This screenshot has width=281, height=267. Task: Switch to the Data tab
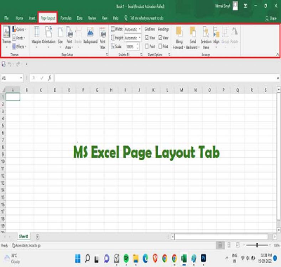[80, 18]
